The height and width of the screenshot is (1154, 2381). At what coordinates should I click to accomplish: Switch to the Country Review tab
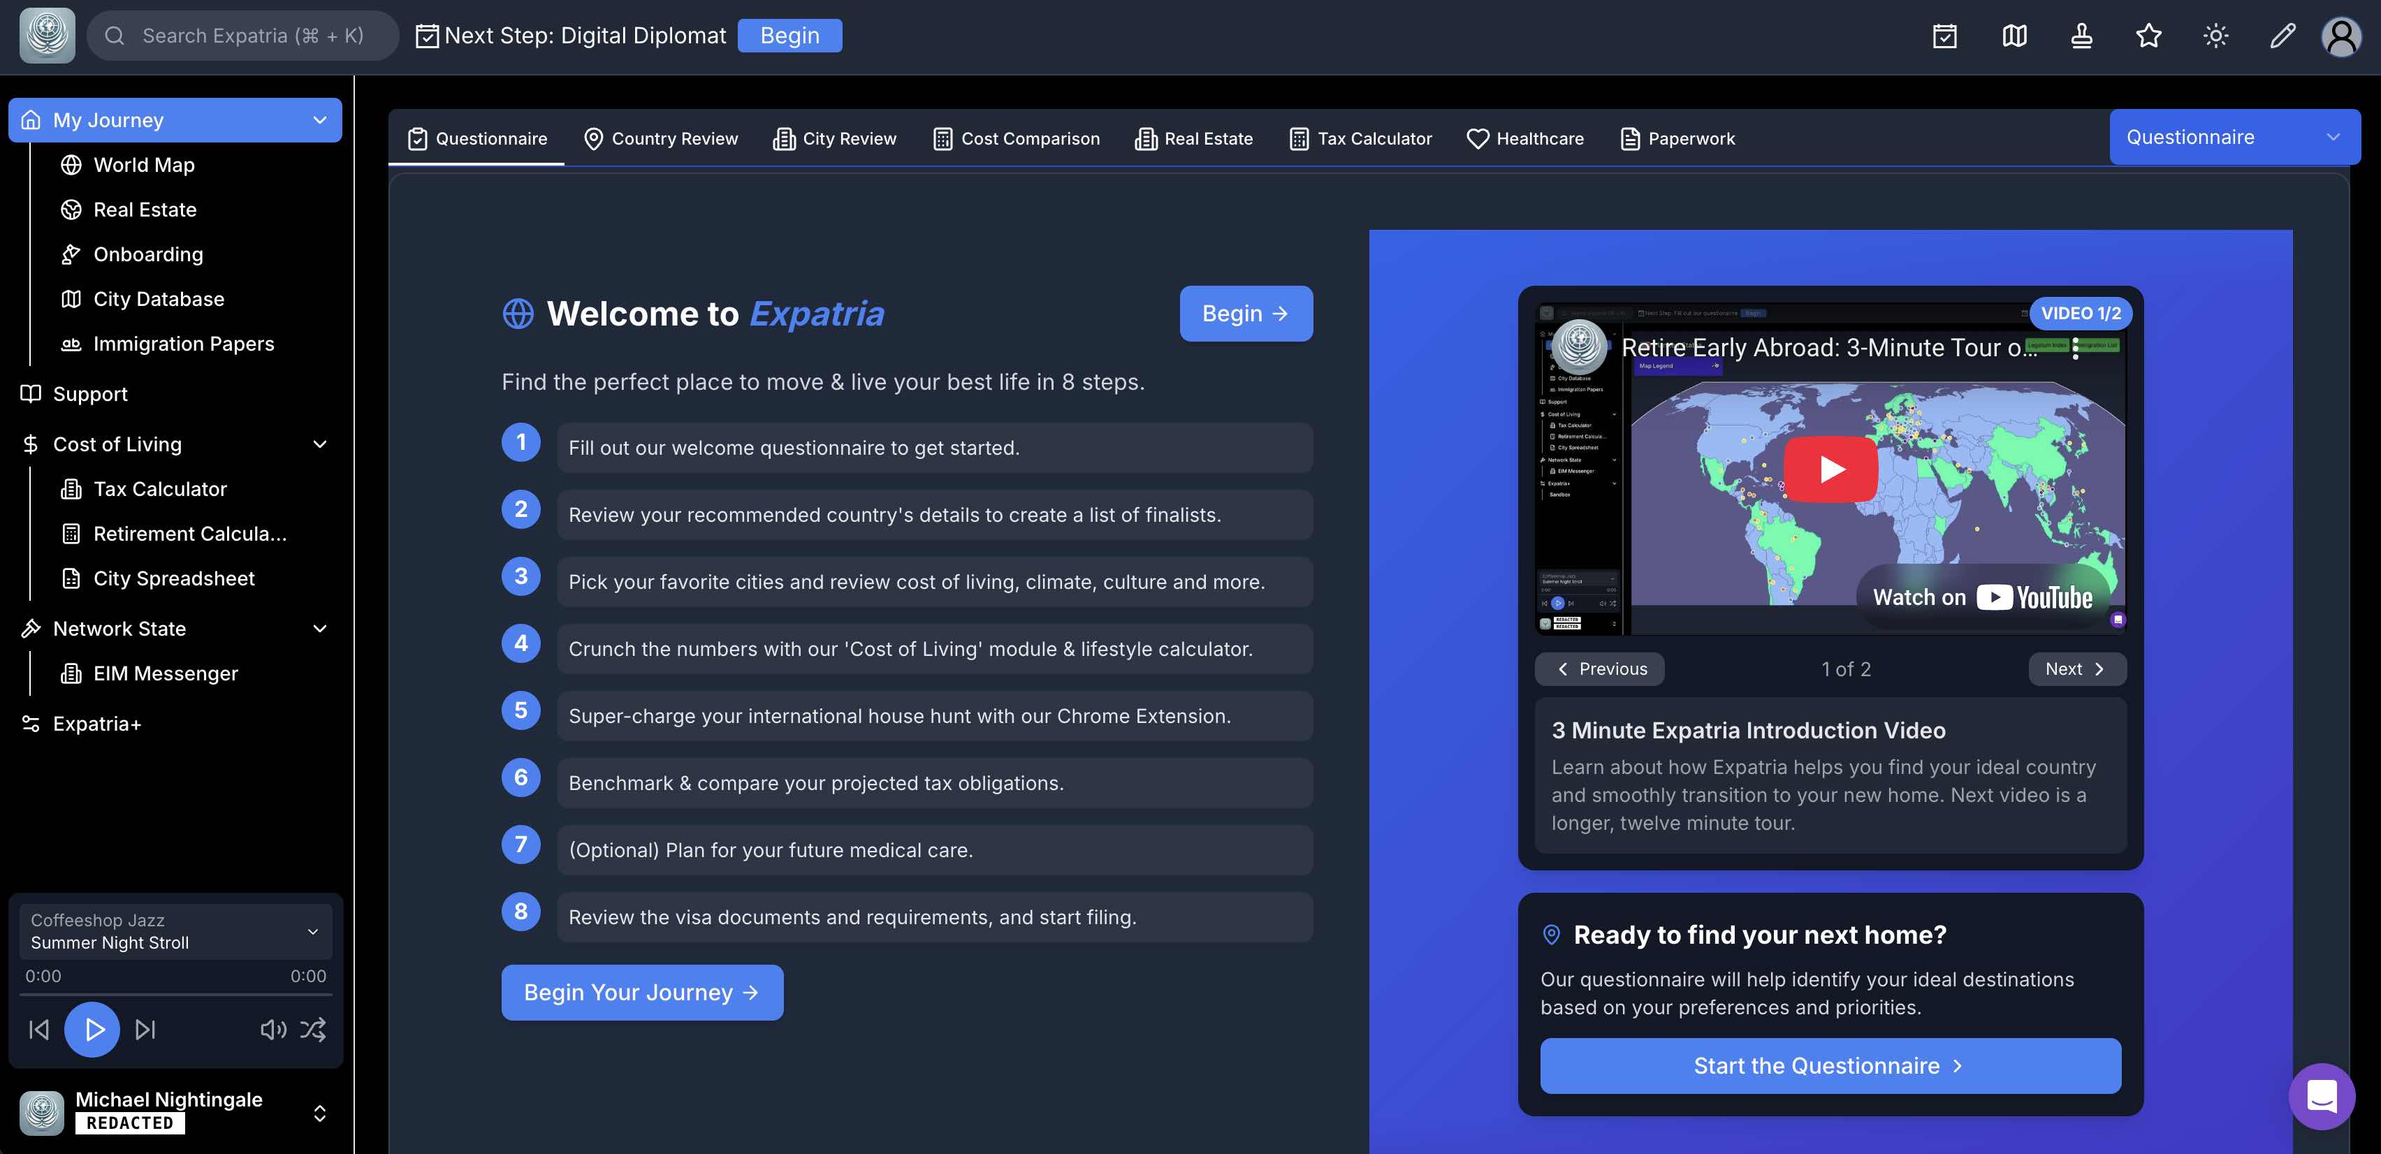tap(661, 138)
